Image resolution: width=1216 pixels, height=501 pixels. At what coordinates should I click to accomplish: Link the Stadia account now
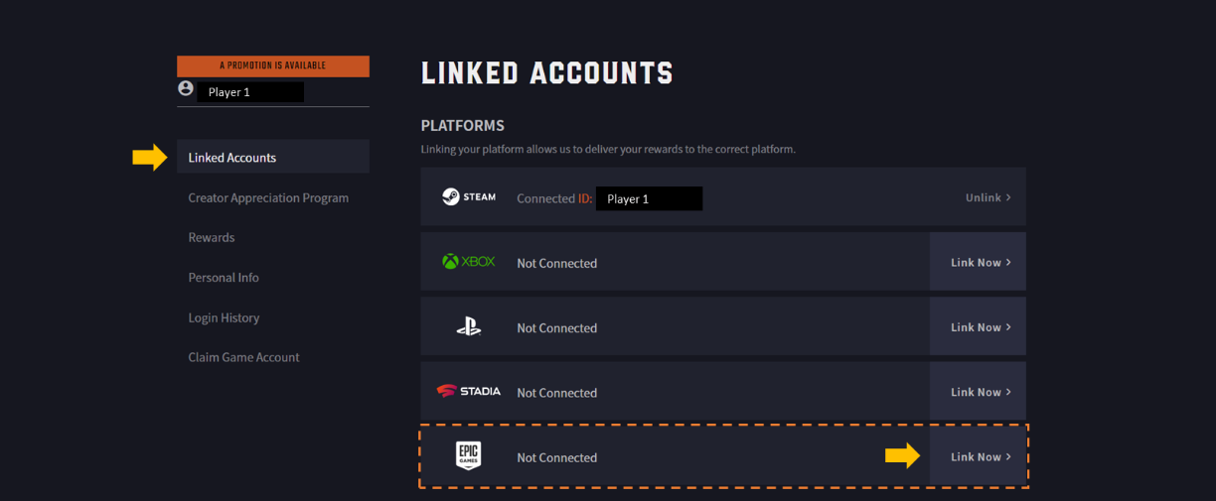click(x=980, y=392)
